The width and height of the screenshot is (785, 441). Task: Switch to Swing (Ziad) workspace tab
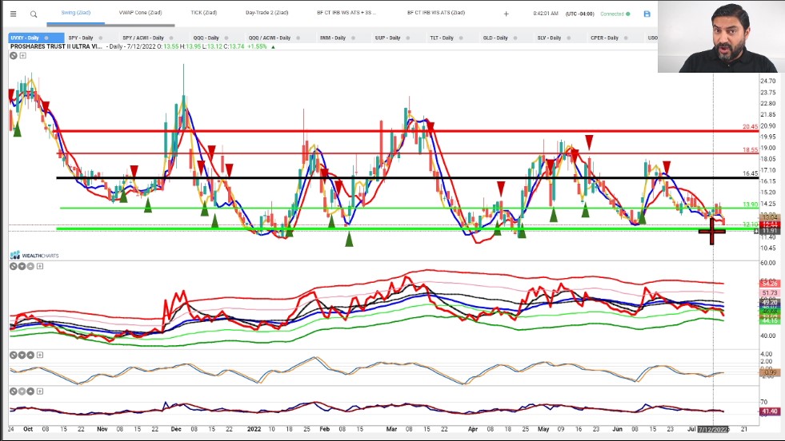pos(75,13)
